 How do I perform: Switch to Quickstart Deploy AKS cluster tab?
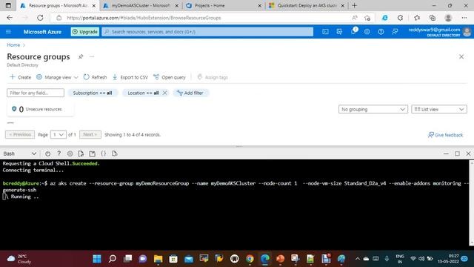tap(307, 6)
